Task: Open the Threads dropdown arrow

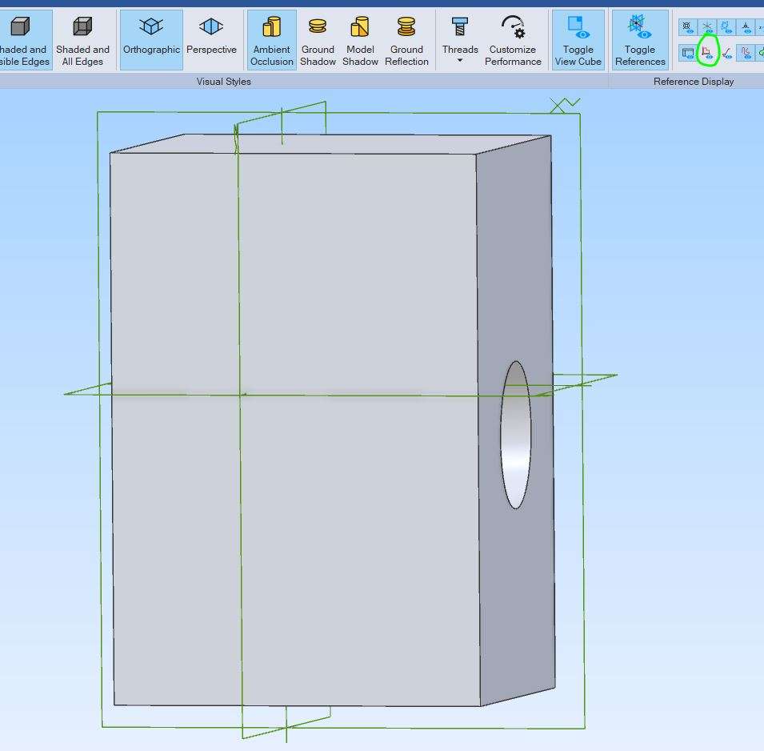Action: click(459, 61)
